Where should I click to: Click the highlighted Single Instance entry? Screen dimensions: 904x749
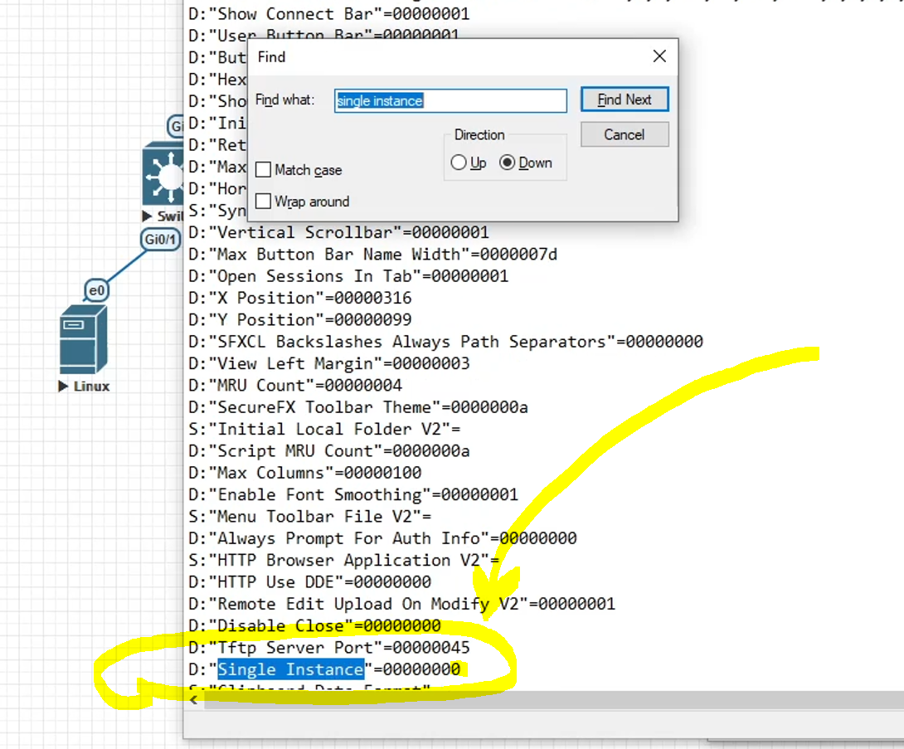coord(290,669)
